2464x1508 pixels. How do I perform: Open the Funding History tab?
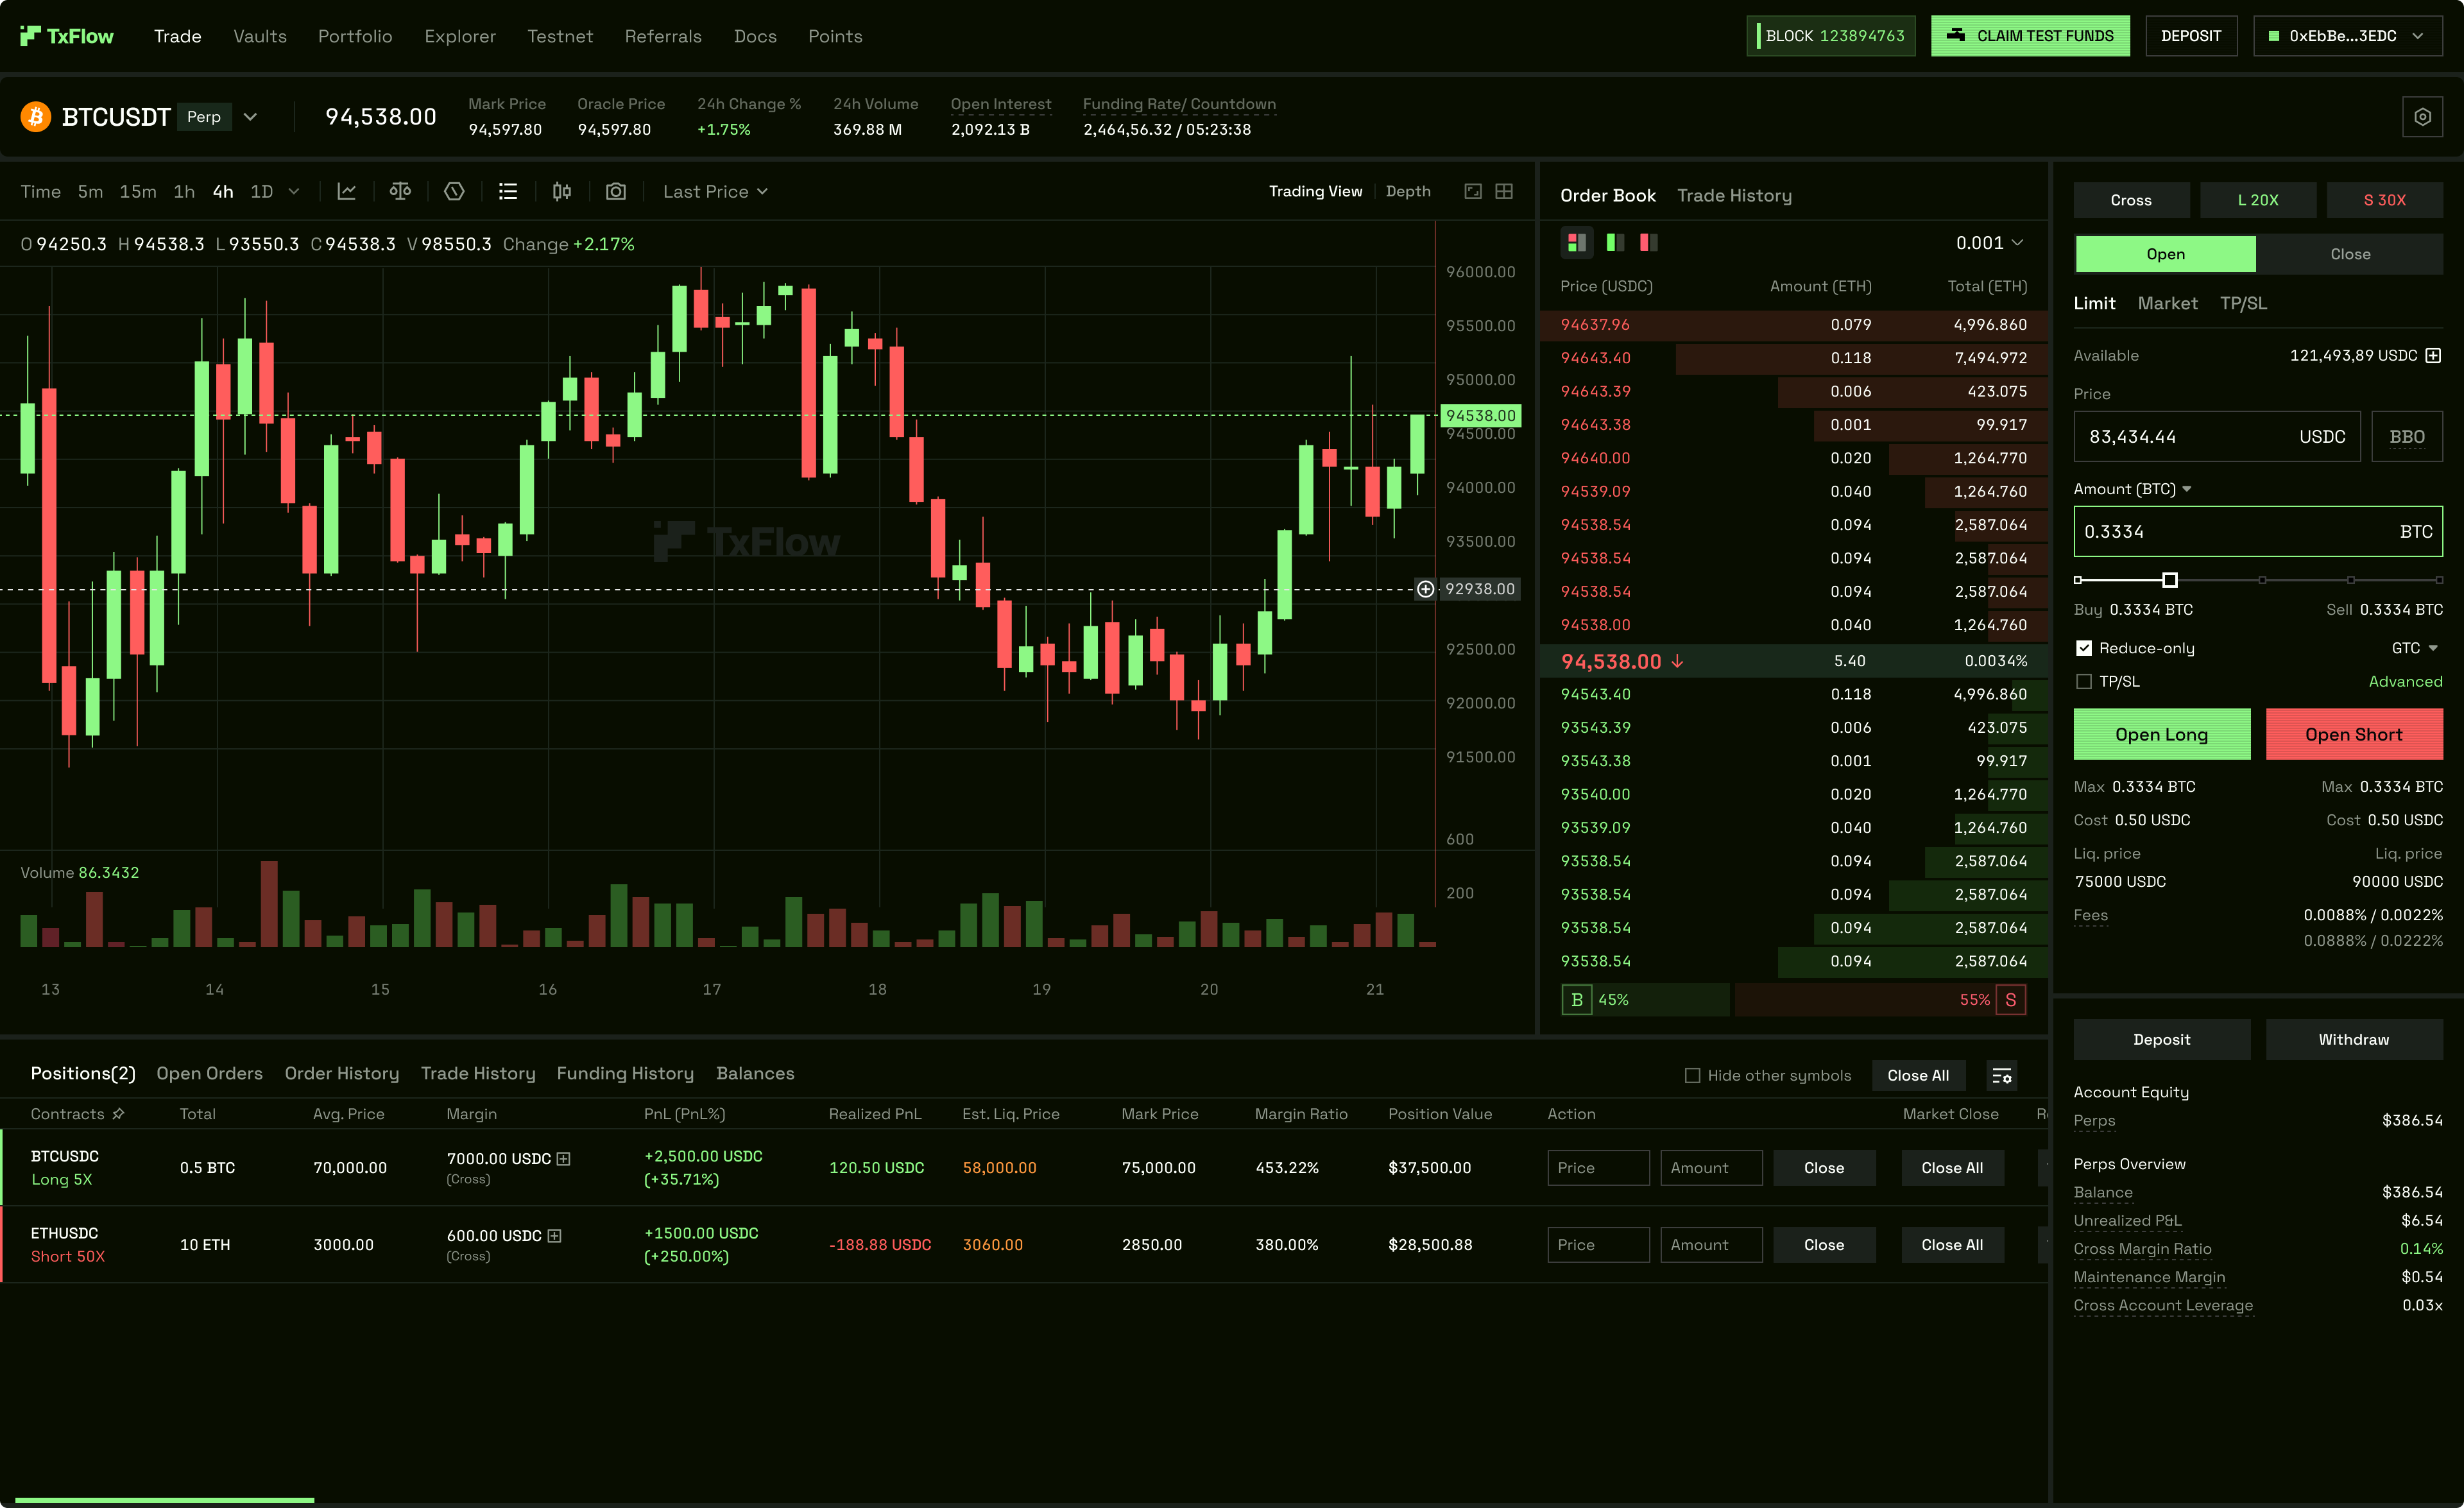coord(625,1073)
